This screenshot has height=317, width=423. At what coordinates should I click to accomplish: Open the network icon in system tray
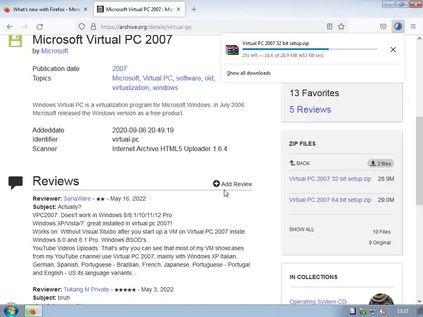(x=373, y=311)
